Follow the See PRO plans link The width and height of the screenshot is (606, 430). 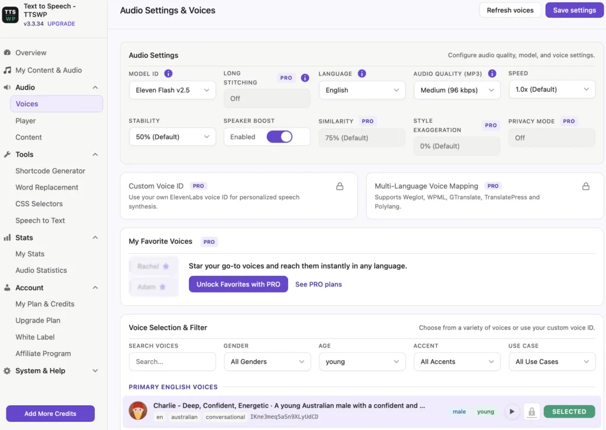[x=318, y=284]
